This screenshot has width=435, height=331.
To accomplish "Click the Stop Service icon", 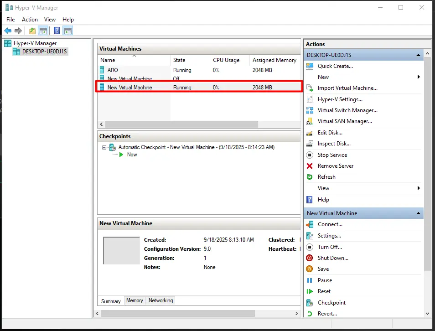I will click(x=310, y=155).
